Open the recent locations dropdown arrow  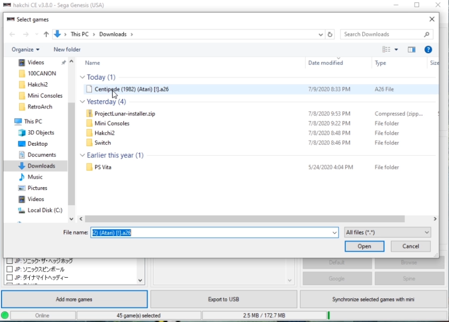coord(36,34)
